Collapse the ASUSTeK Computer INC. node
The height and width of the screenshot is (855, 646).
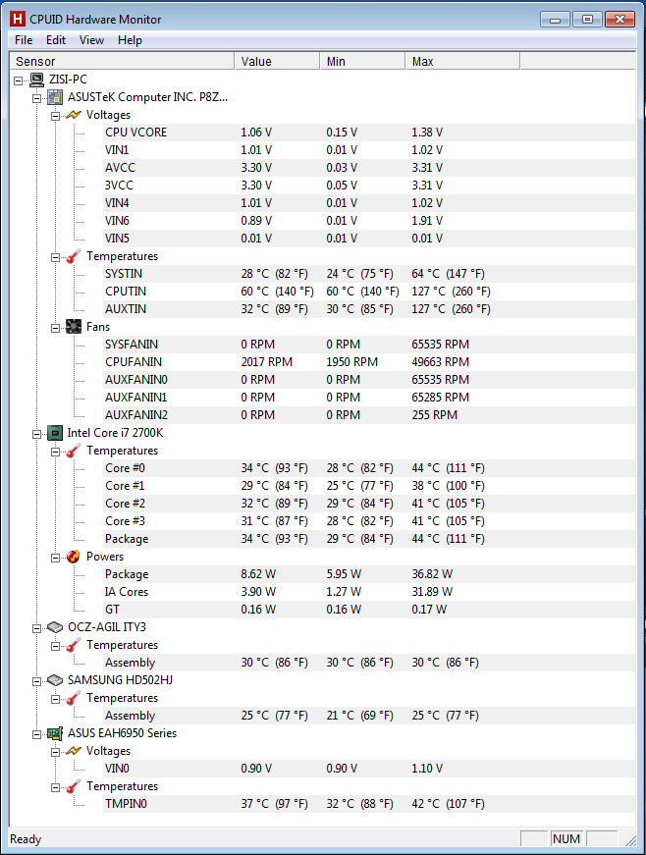point(37,99)
